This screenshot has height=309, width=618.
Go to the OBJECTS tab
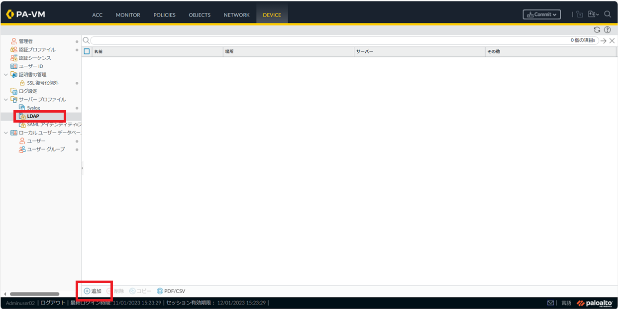pos(200,15)
